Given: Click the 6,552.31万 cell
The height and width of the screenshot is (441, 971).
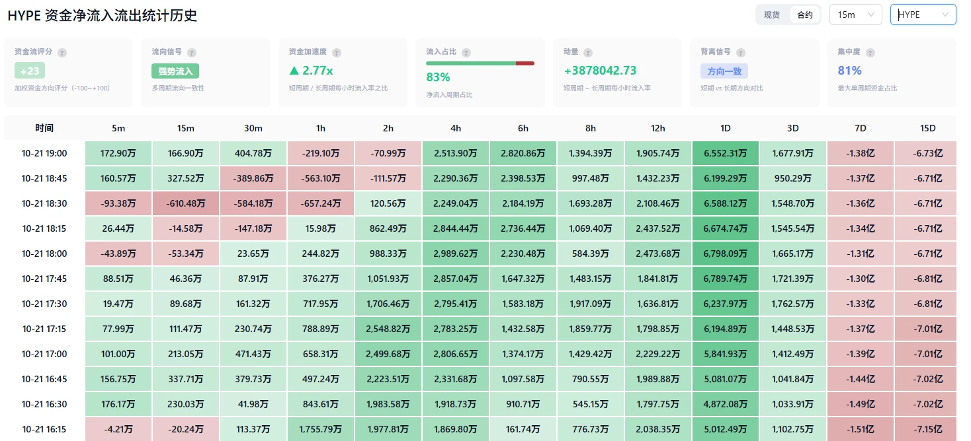Looking at the screenshot, I should [x=726, y=153].
